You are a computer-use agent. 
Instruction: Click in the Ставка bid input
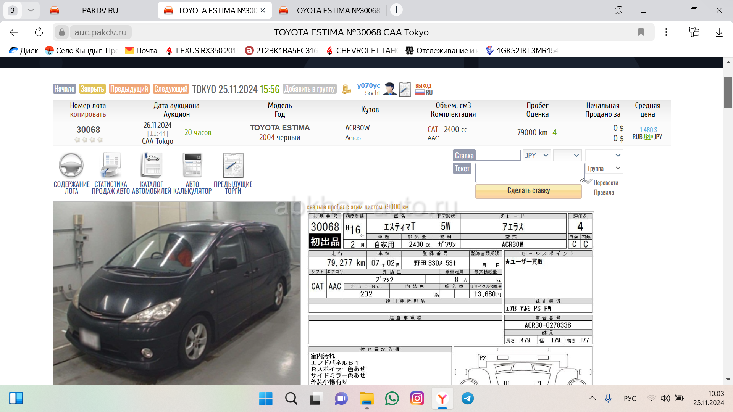point(498,155)
